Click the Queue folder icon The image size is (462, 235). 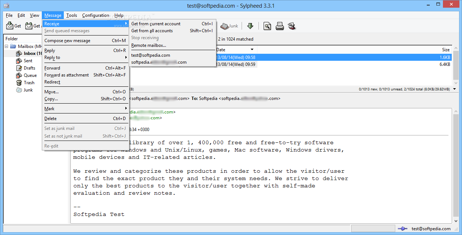click(x=19, y=75)
